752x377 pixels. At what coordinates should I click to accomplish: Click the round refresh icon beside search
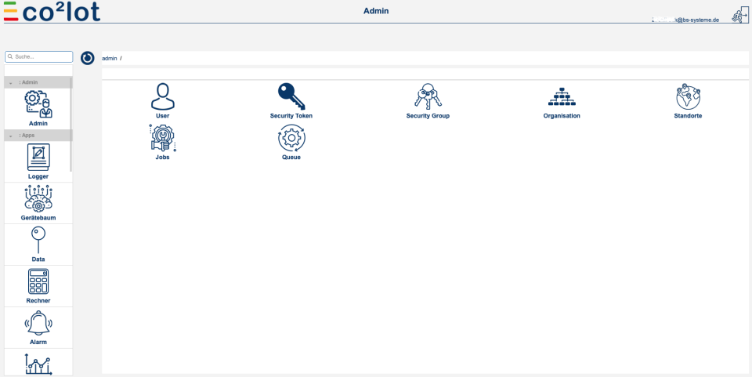(x=87, y=58)
